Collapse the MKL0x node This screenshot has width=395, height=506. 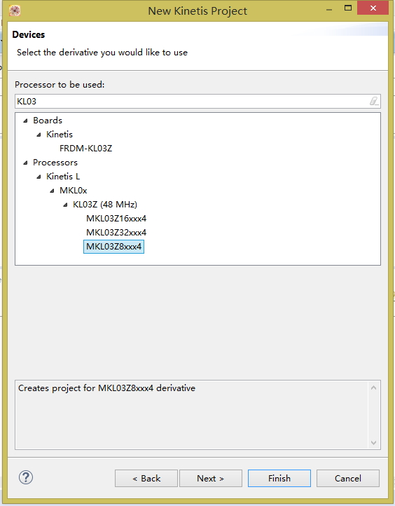(x=52, y=191)
